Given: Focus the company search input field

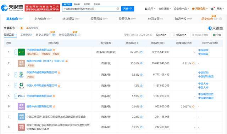Looking at the screenshot, I should coord(90,8).
